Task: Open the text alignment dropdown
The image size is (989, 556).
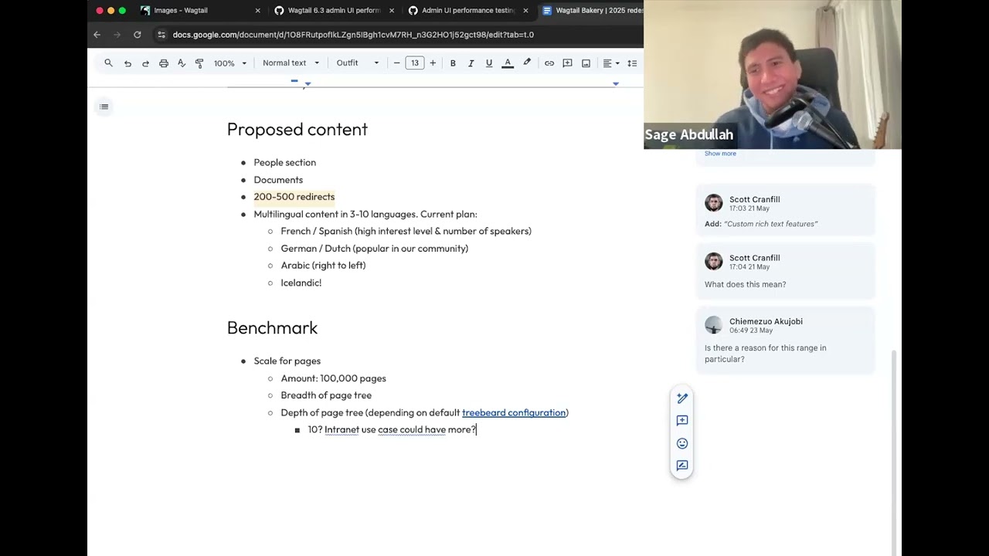Action: point(610,63)
